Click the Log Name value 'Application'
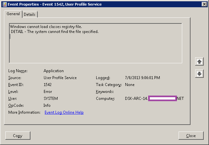 point(54,71)
